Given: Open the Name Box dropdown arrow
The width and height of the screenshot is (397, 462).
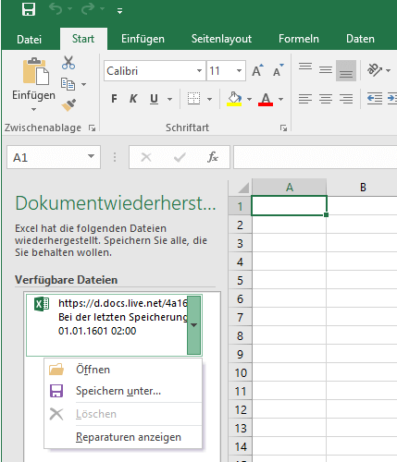Looking at the screenshot, I should click(91, 156).
